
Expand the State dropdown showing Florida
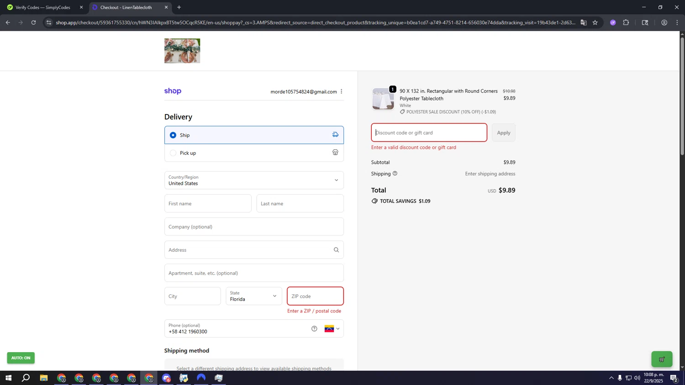(x=254, y=296)
